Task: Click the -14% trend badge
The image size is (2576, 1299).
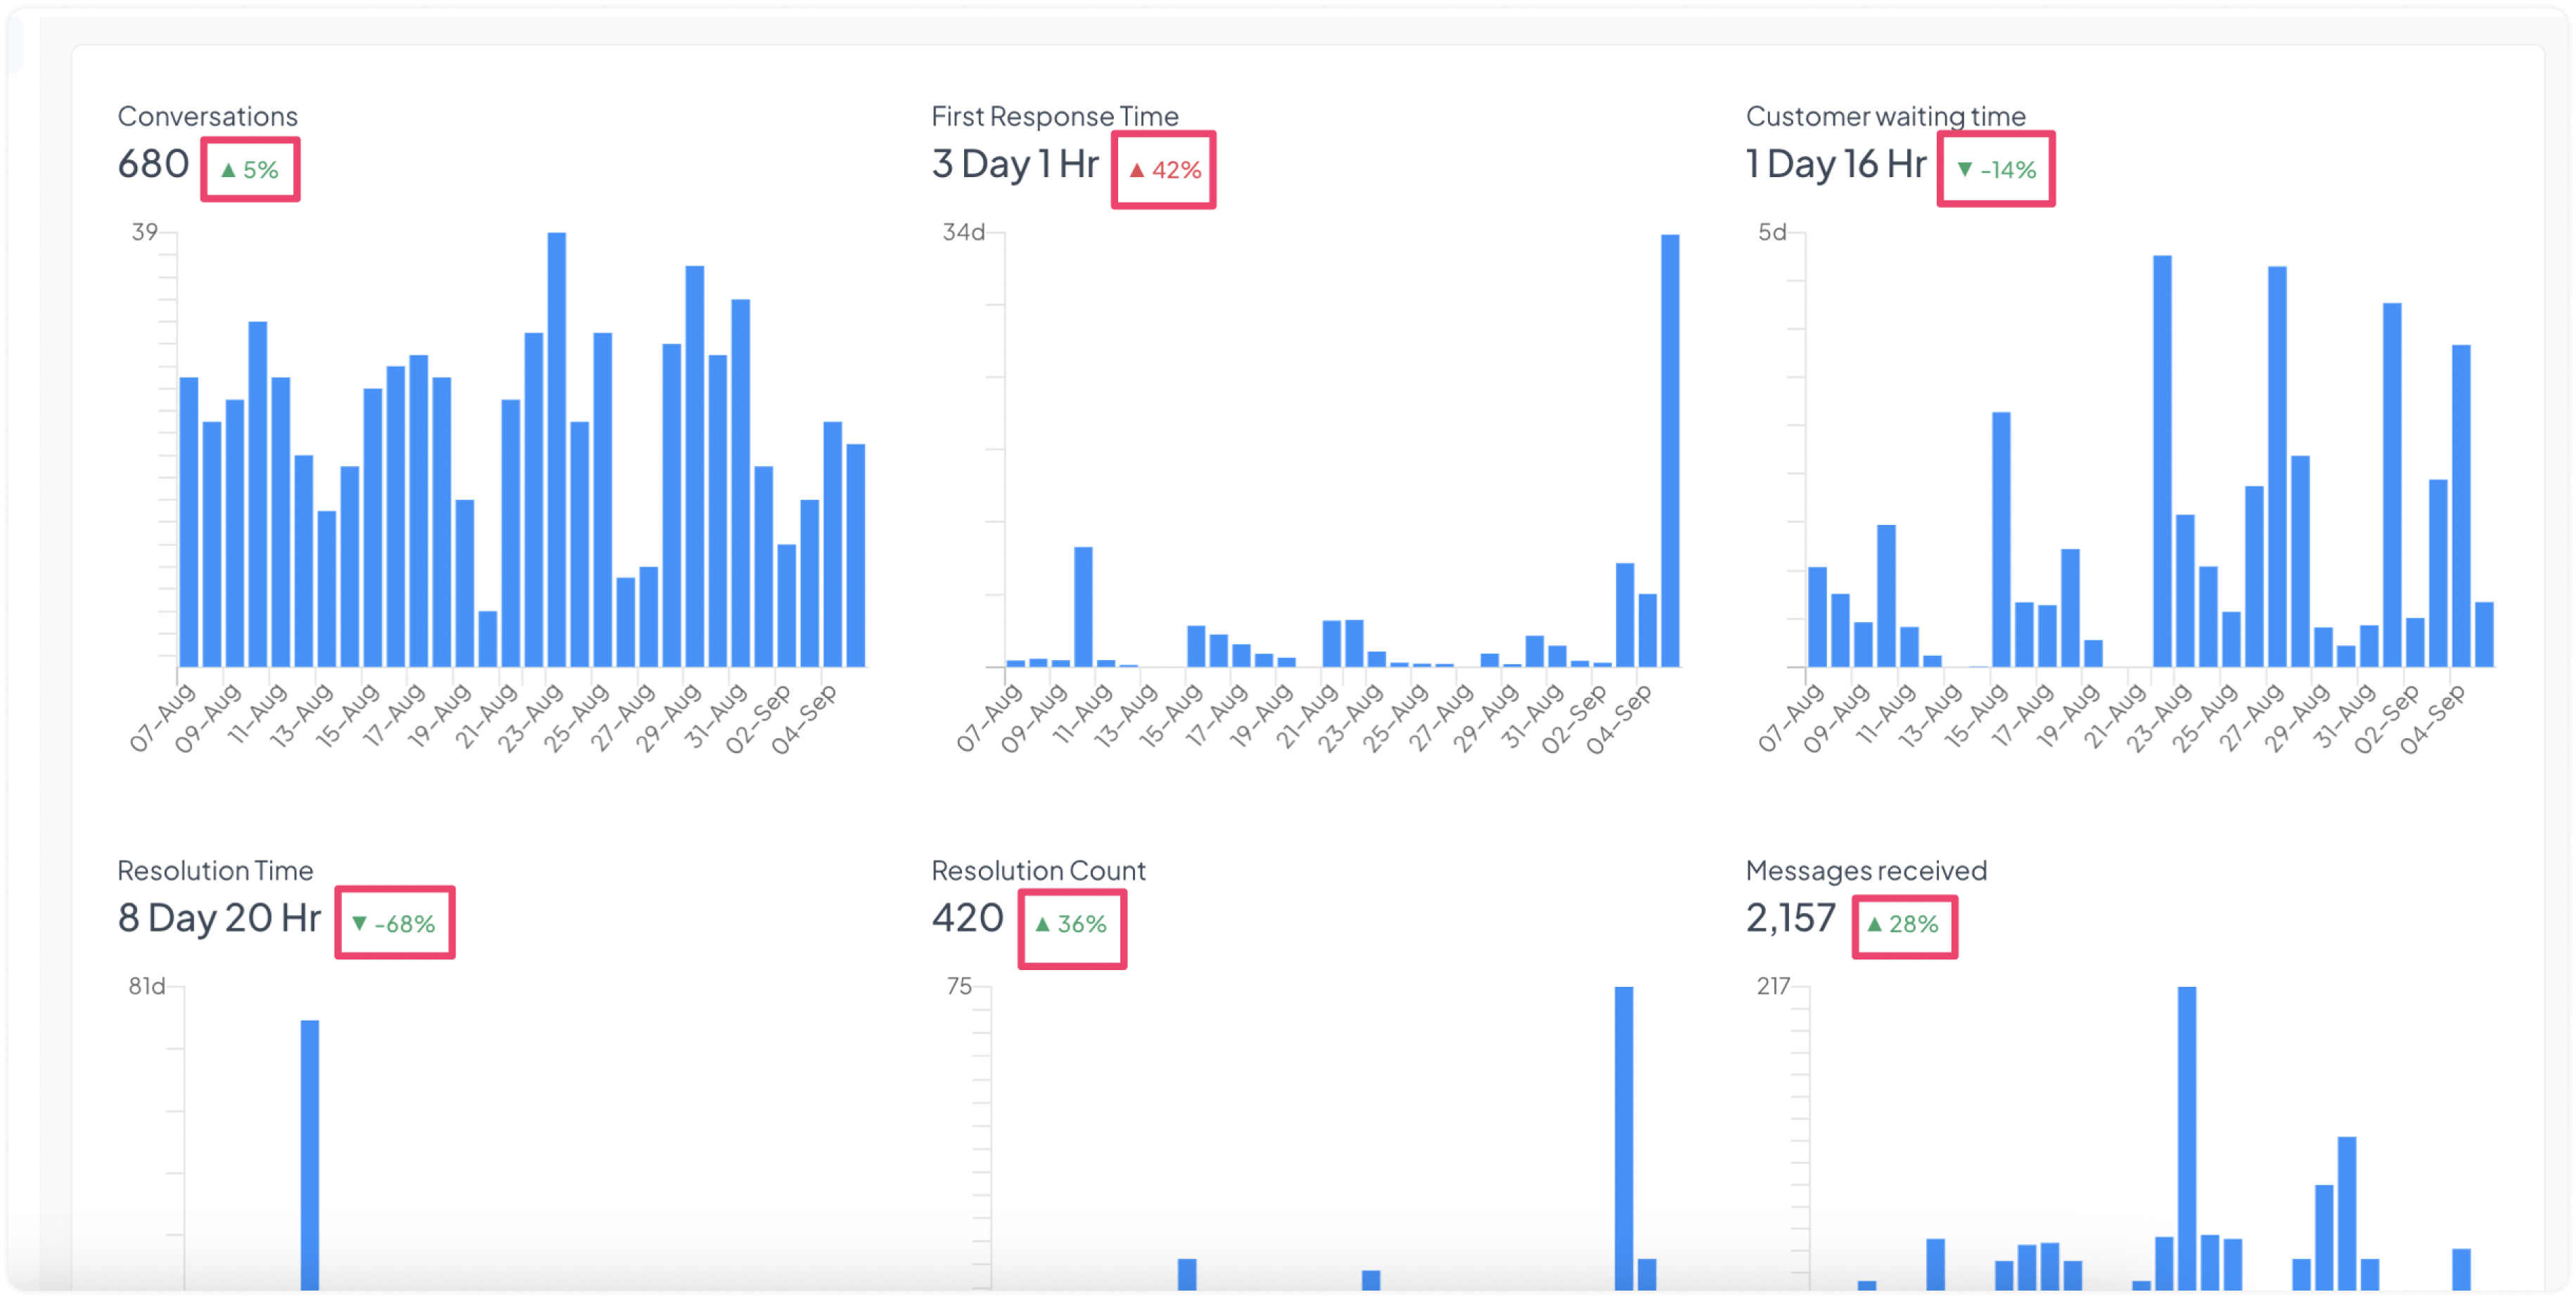Action: point(1996,170)
